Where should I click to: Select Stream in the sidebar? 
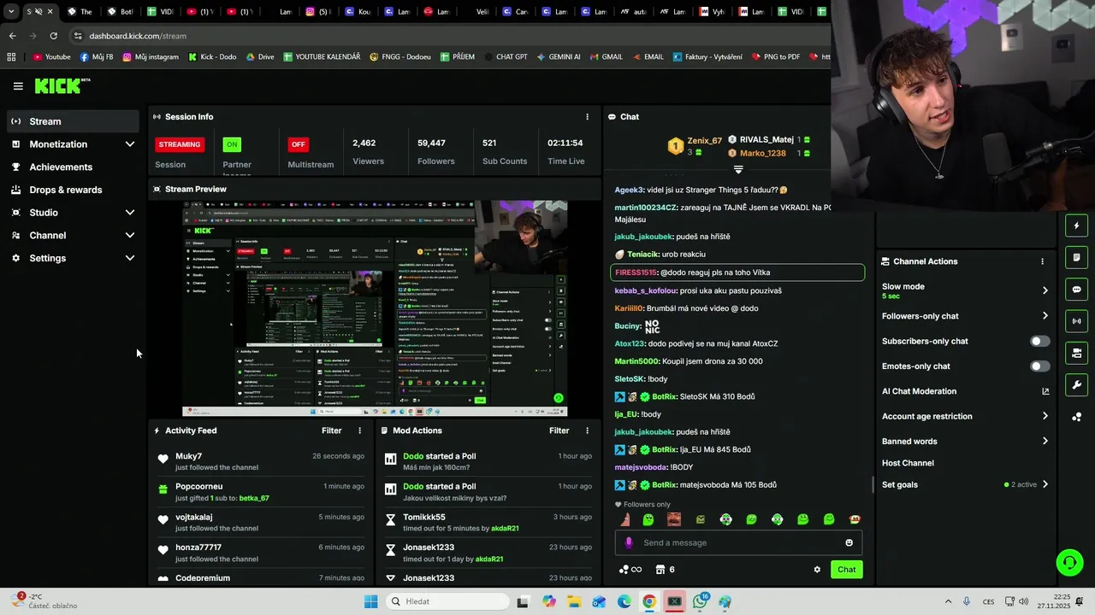[x=73, y=121]
